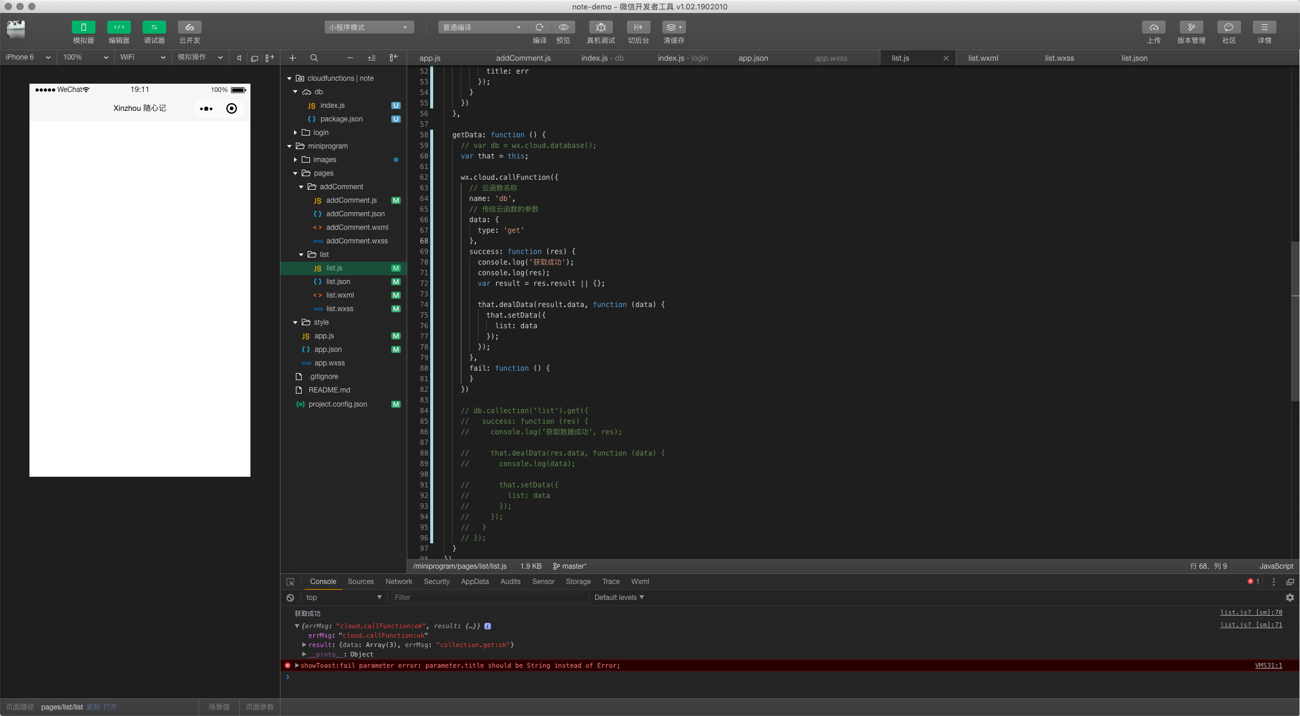Open preview with the eye icon
Screen dimensions: 1300x716
click(563, 27)
